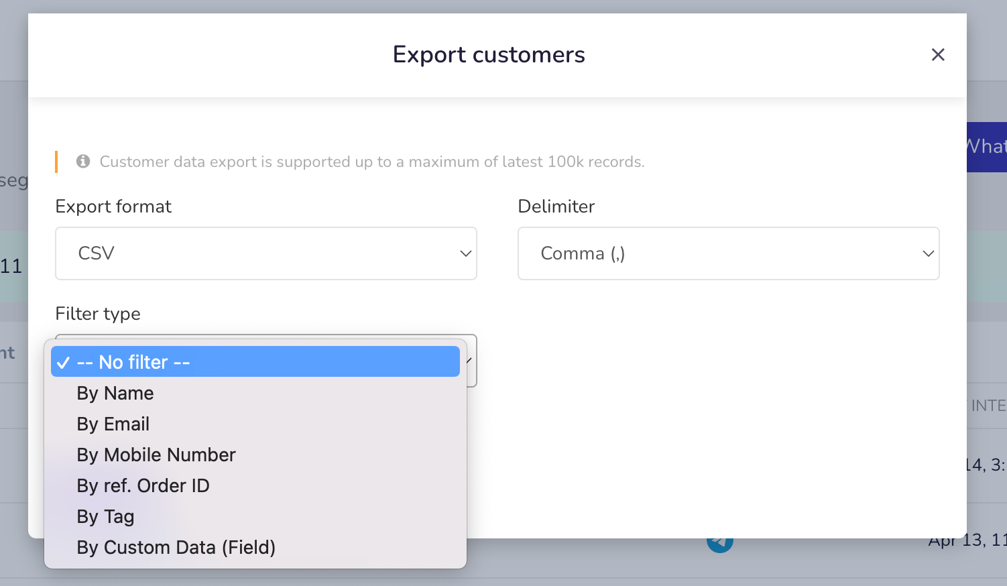Click the 'Filter type' label

98,314
